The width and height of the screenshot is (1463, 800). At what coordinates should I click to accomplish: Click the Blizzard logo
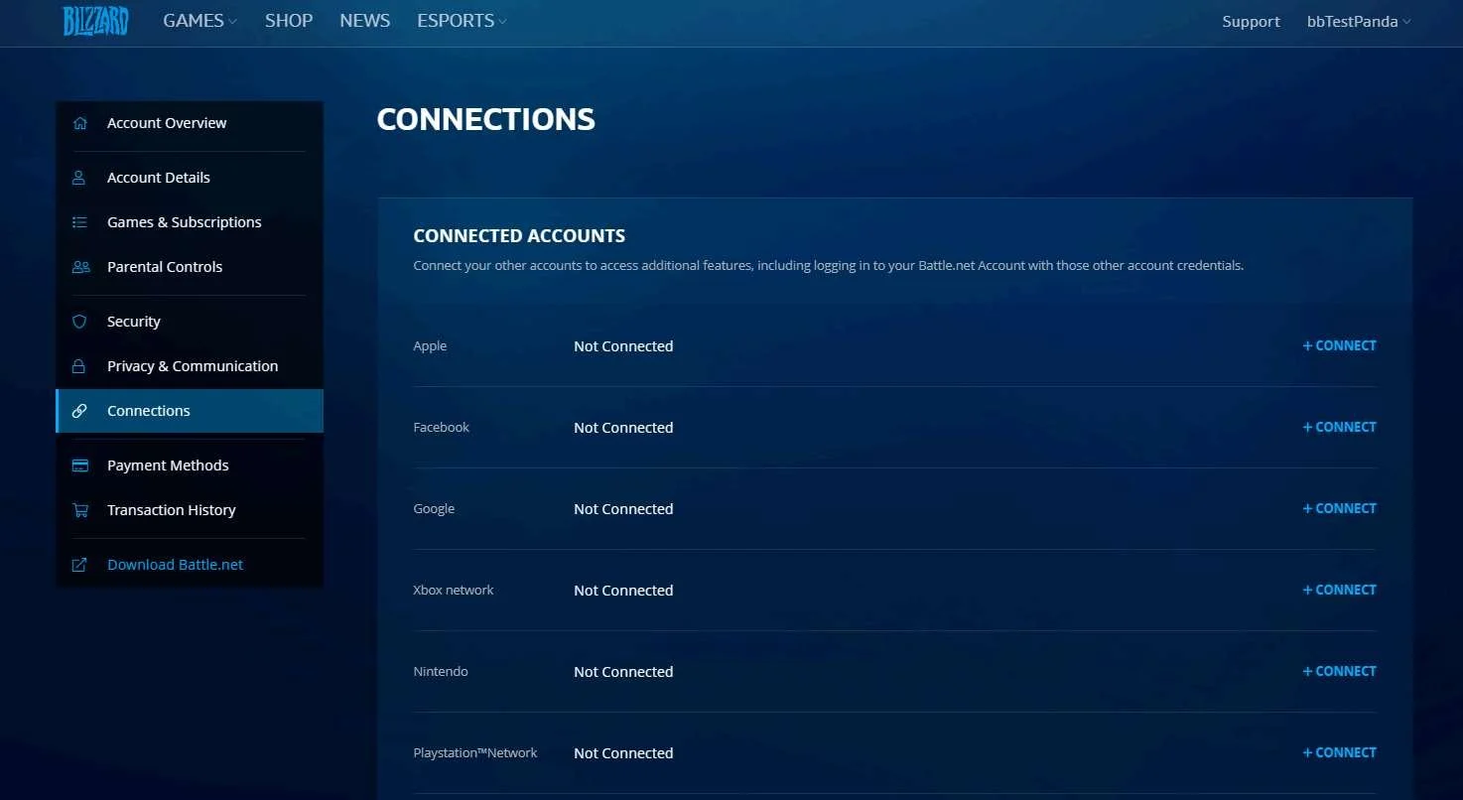tap(95, 21)
